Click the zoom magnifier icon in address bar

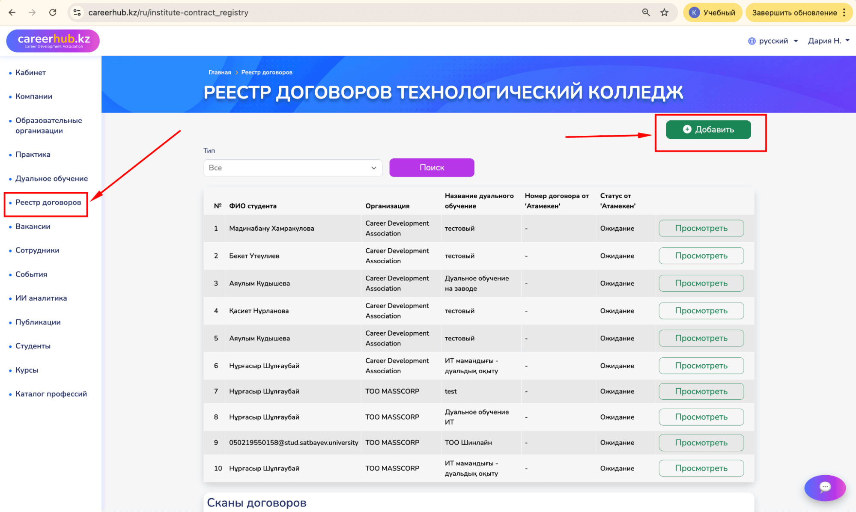646,12
